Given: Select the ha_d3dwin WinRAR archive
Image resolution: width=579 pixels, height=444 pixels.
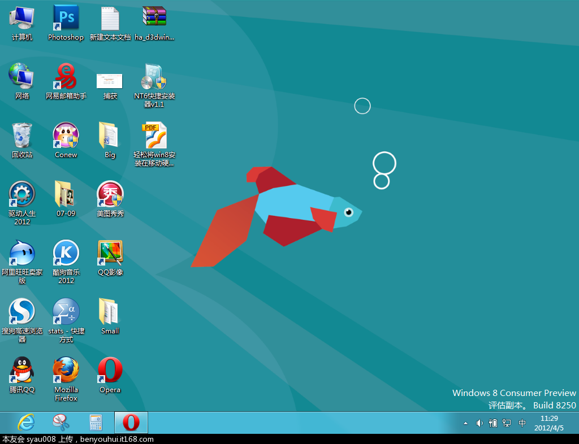Looking at the screenshot, I should 154,18.
